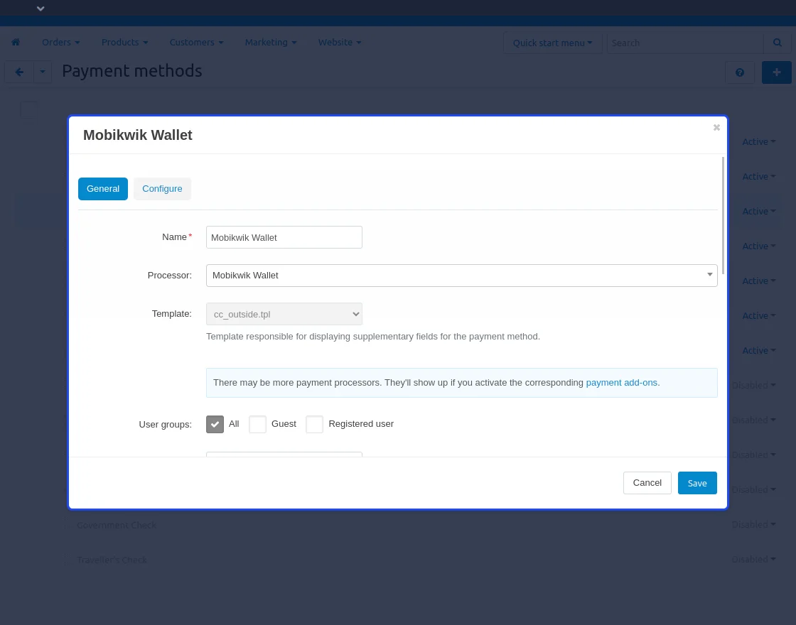Open the Processor dropdown
This screenshot has width=796, height=625.
tap(461, 276)
